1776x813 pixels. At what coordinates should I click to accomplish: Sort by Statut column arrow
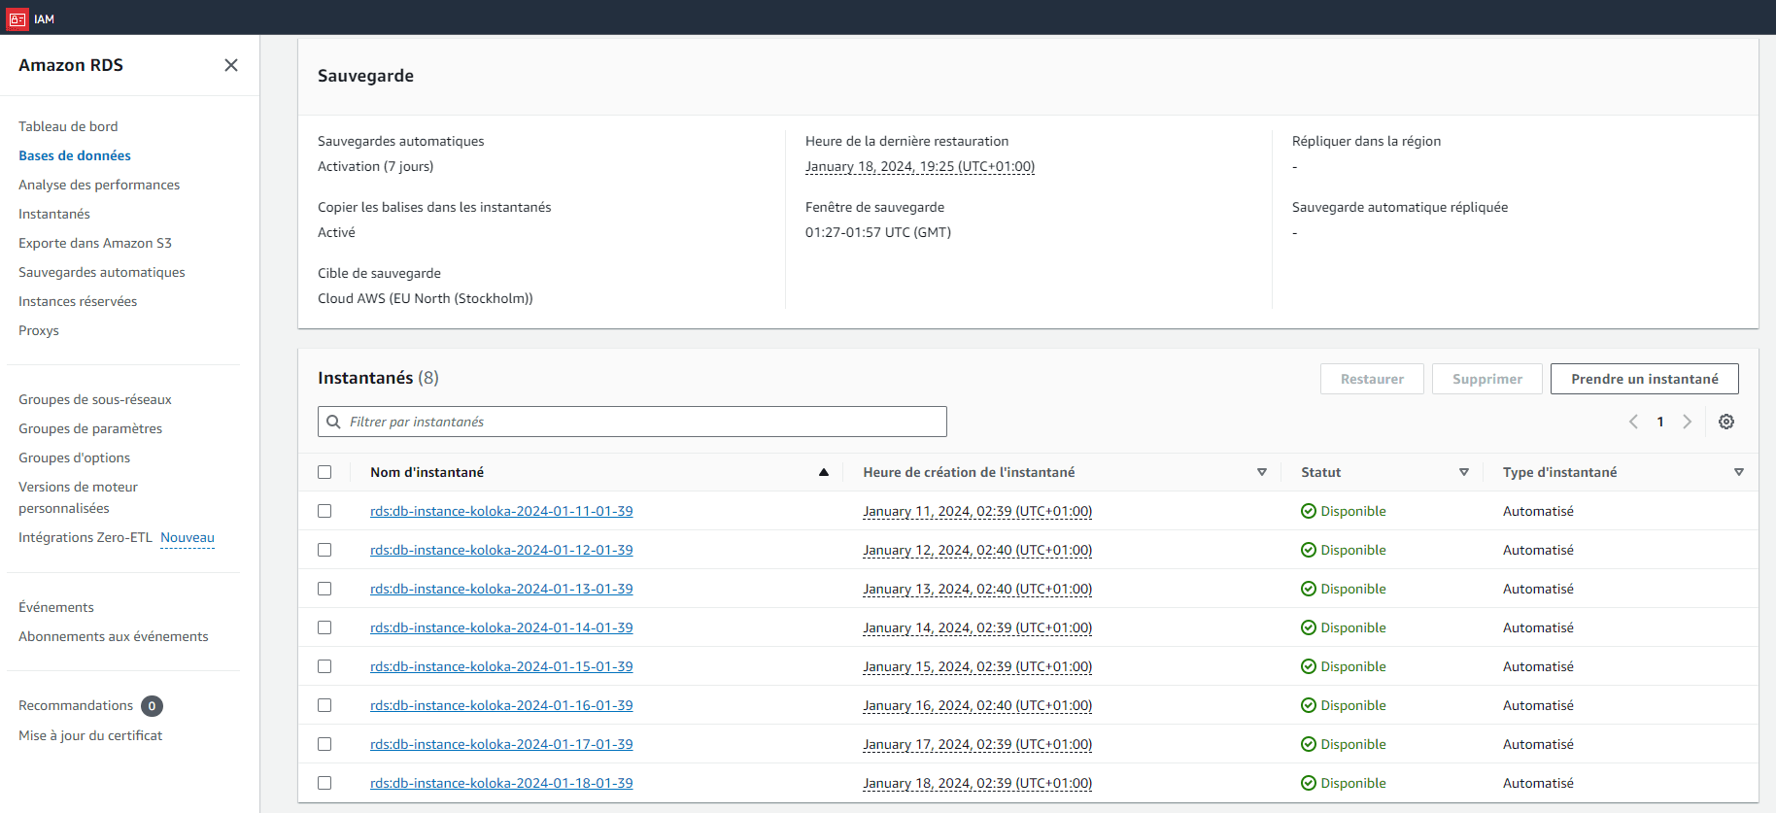click(1464, 472)
